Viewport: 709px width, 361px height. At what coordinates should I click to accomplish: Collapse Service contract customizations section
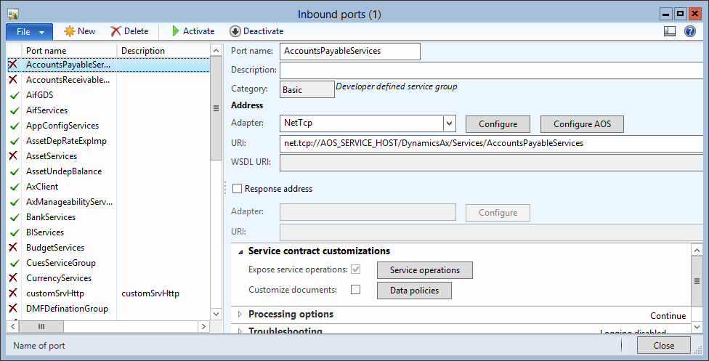click(240, 251)
